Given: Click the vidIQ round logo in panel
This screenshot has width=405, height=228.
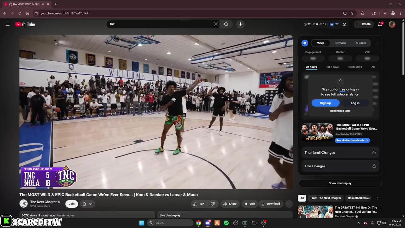Looking at the screenshot, I should point(305,43).
